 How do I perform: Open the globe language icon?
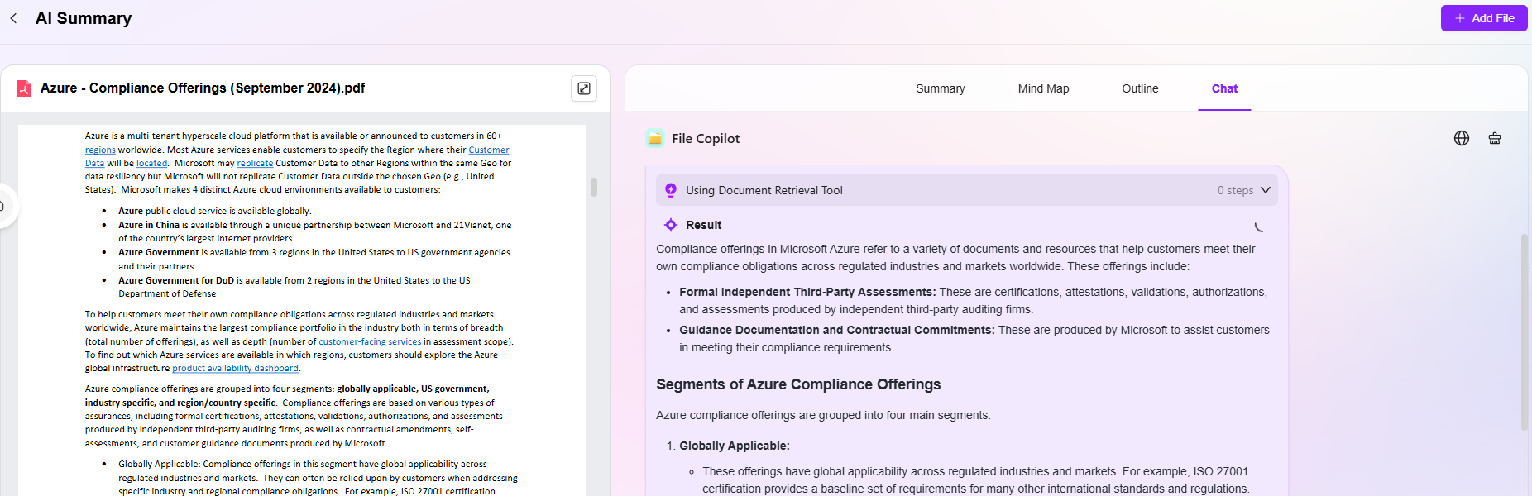pos(1462,138)
